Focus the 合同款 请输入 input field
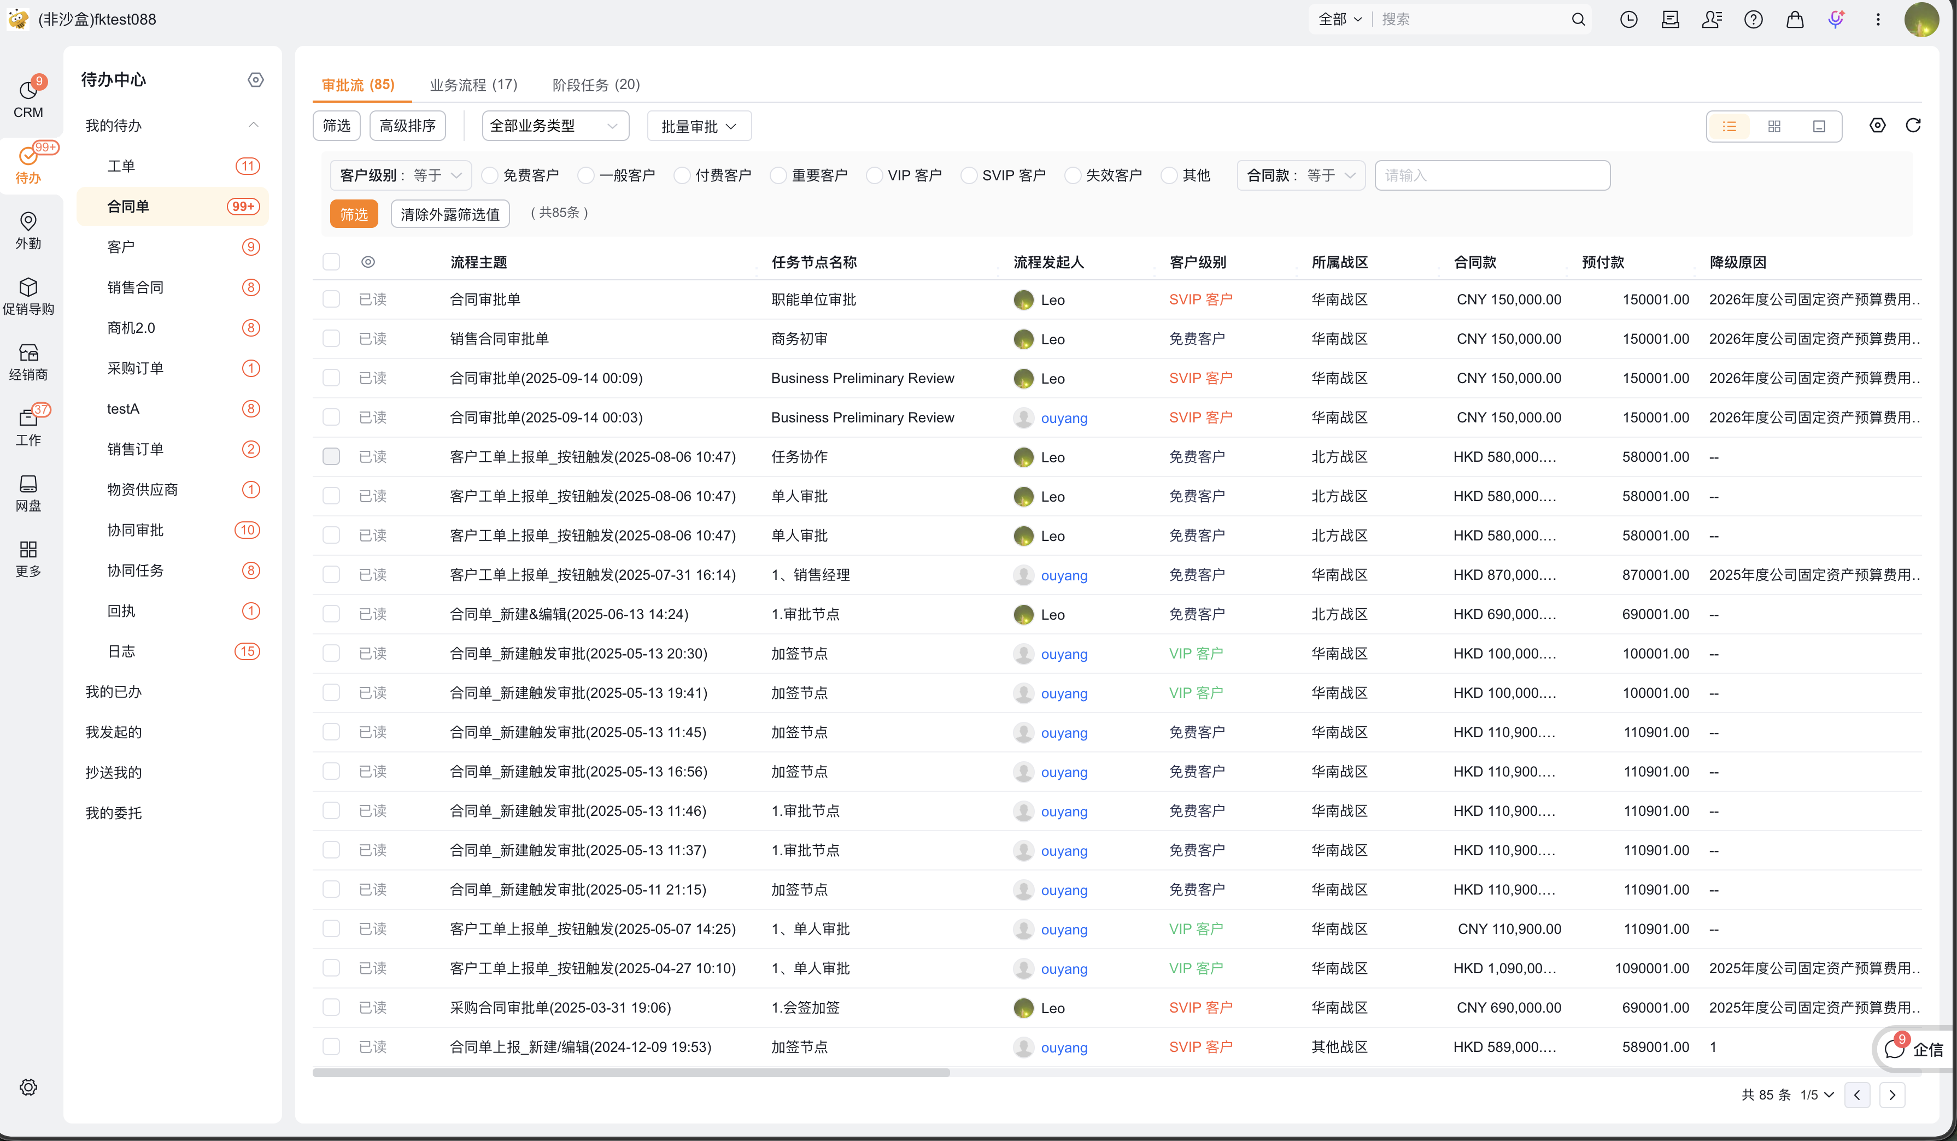1957x1141 pixels. (1492, 175)
